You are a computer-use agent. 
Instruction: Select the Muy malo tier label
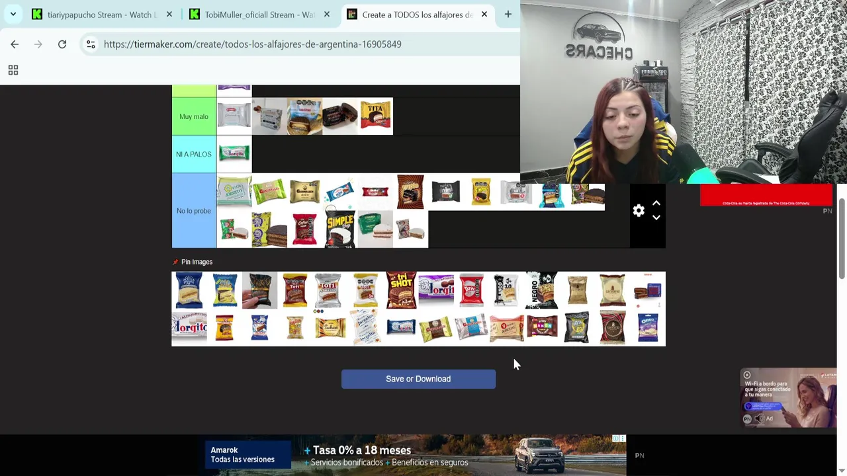point(194,116)
